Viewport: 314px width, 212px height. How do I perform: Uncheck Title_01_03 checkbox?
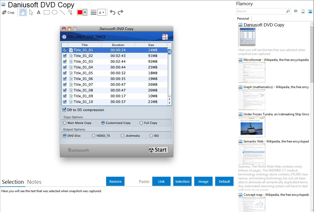[x=65, y=61]
